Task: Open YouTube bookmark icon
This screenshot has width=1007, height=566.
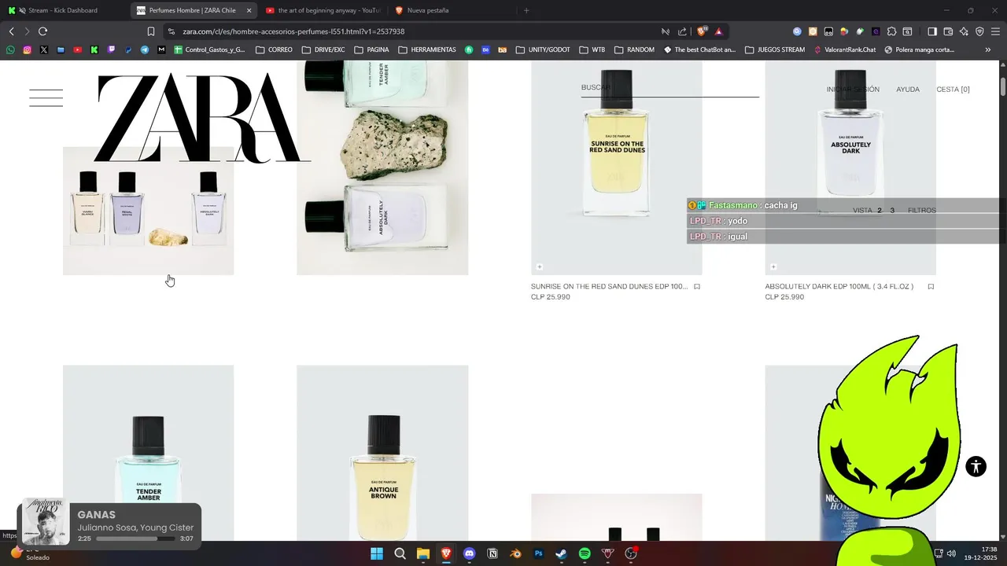Action: click(77, 50)
